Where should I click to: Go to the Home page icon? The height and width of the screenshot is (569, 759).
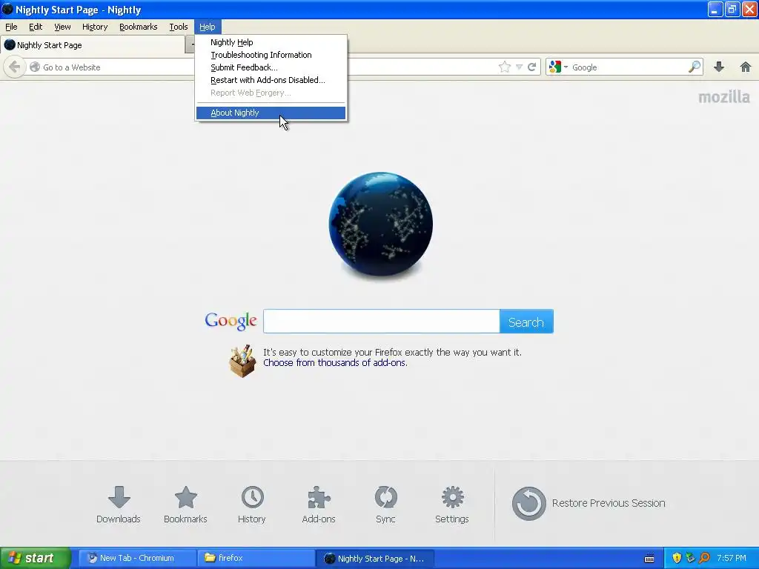746,67
